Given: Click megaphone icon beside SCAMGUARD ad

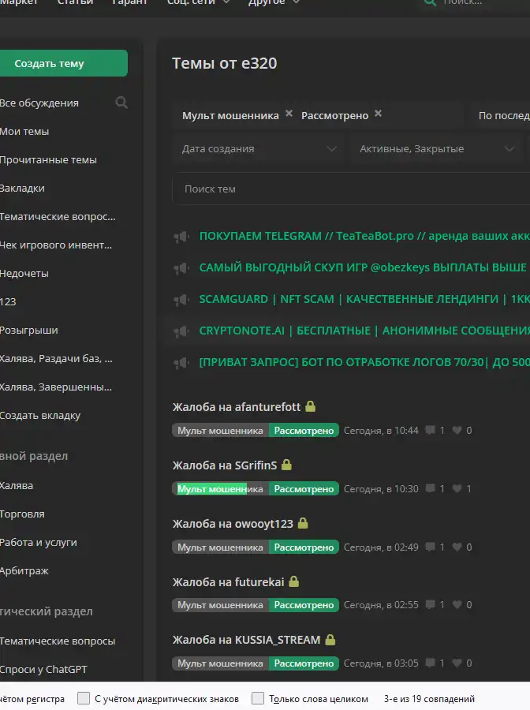Looking at the screenshot, I should click(181, 300).
